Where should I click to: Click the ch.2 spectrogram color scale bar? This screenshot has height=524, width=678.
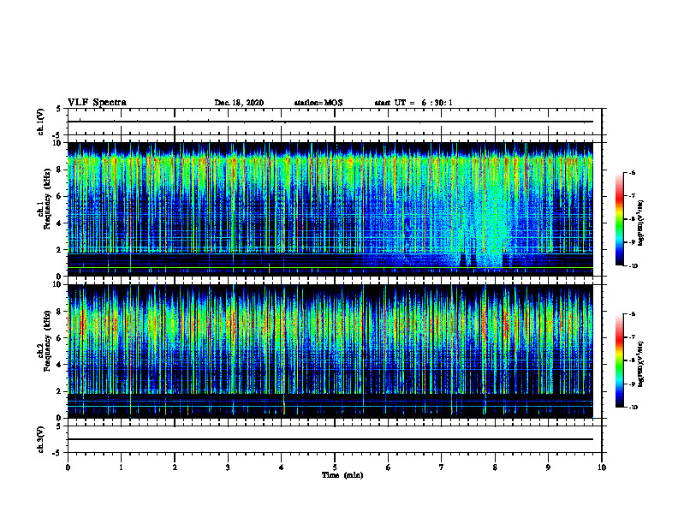tap(619, 360)
